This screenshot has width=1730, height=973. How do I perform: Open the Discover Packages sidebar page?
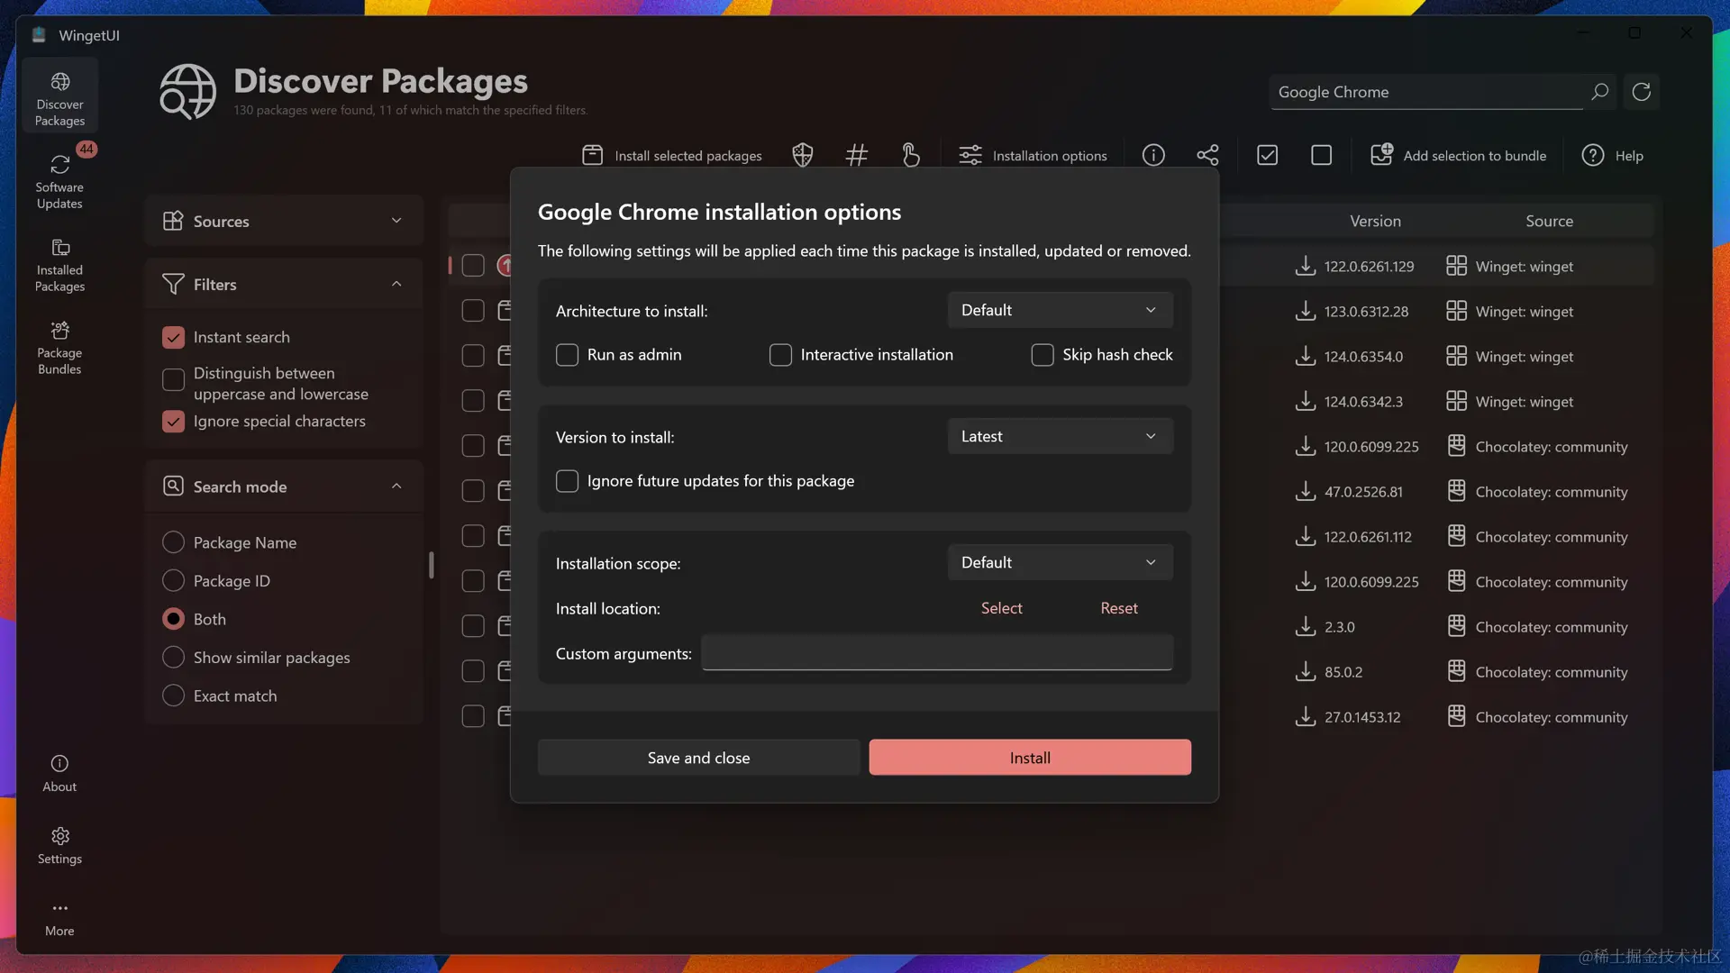pyautogui.click(x=59, y=97)
